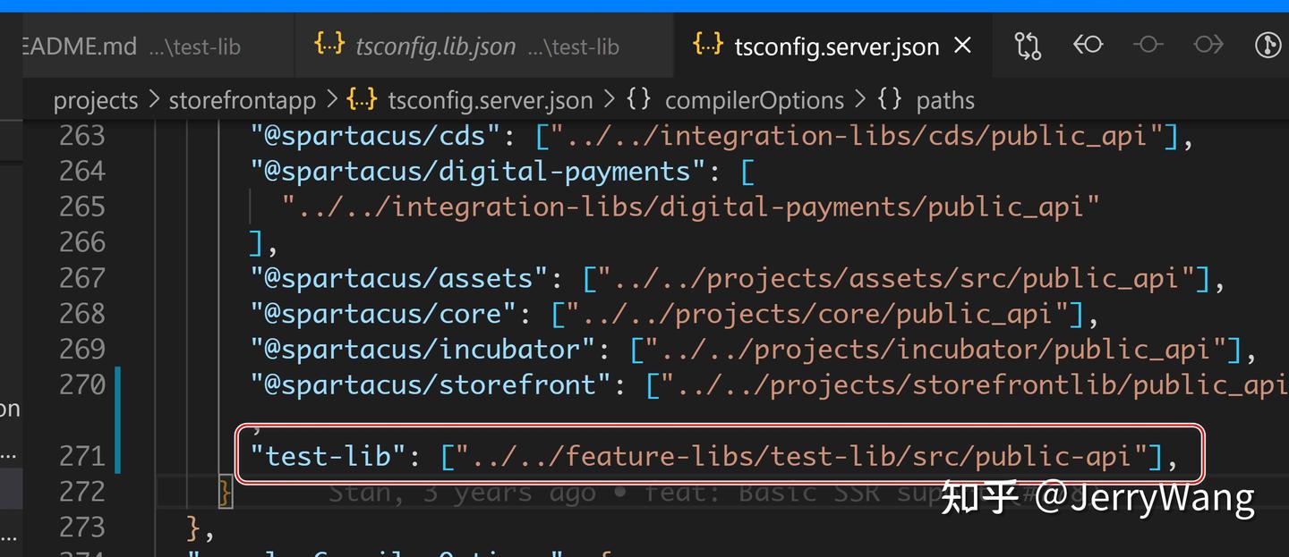Go to previous change arrow icon
This screenshot has height=557, width=1289.
(1088, 45)
